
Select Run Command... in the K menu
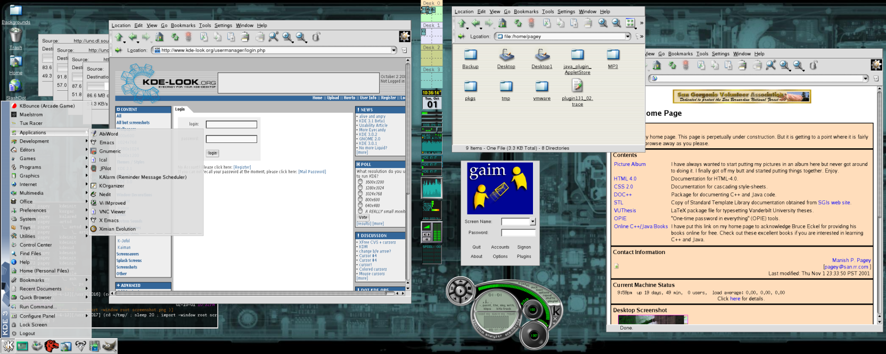pos(51,307)
